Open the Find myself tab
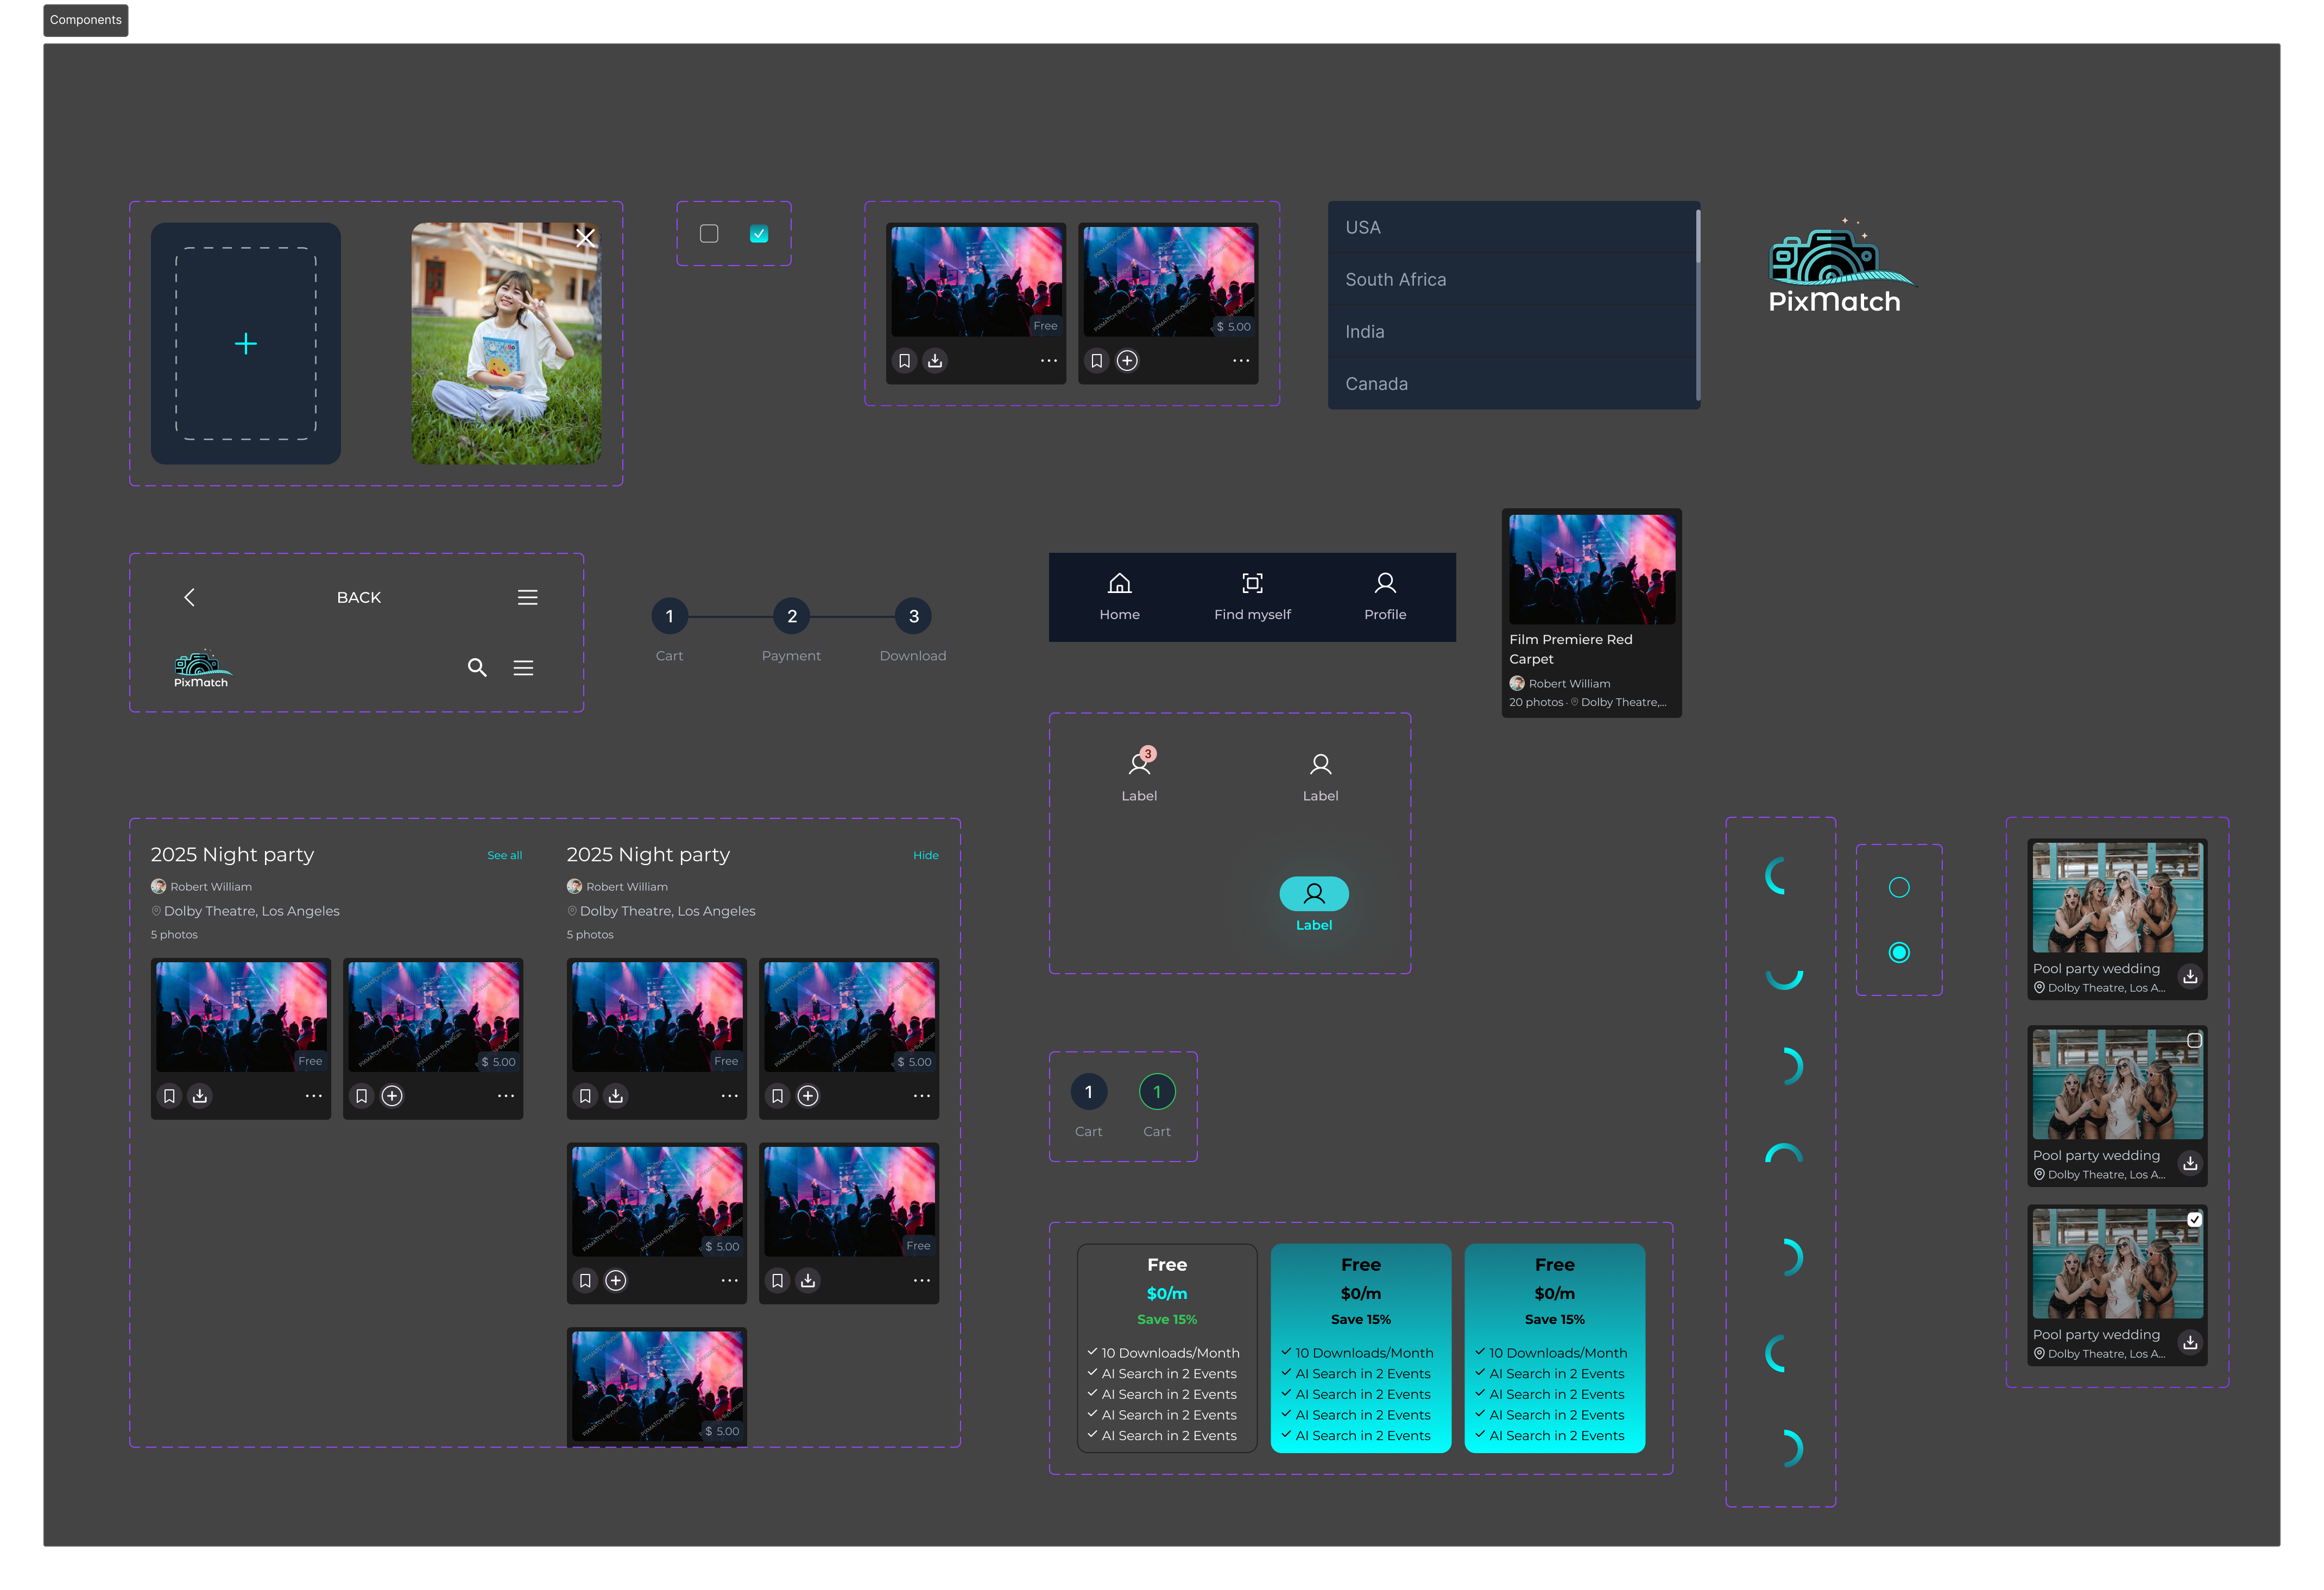The image size is (2324, 1590). point(1253,598)
